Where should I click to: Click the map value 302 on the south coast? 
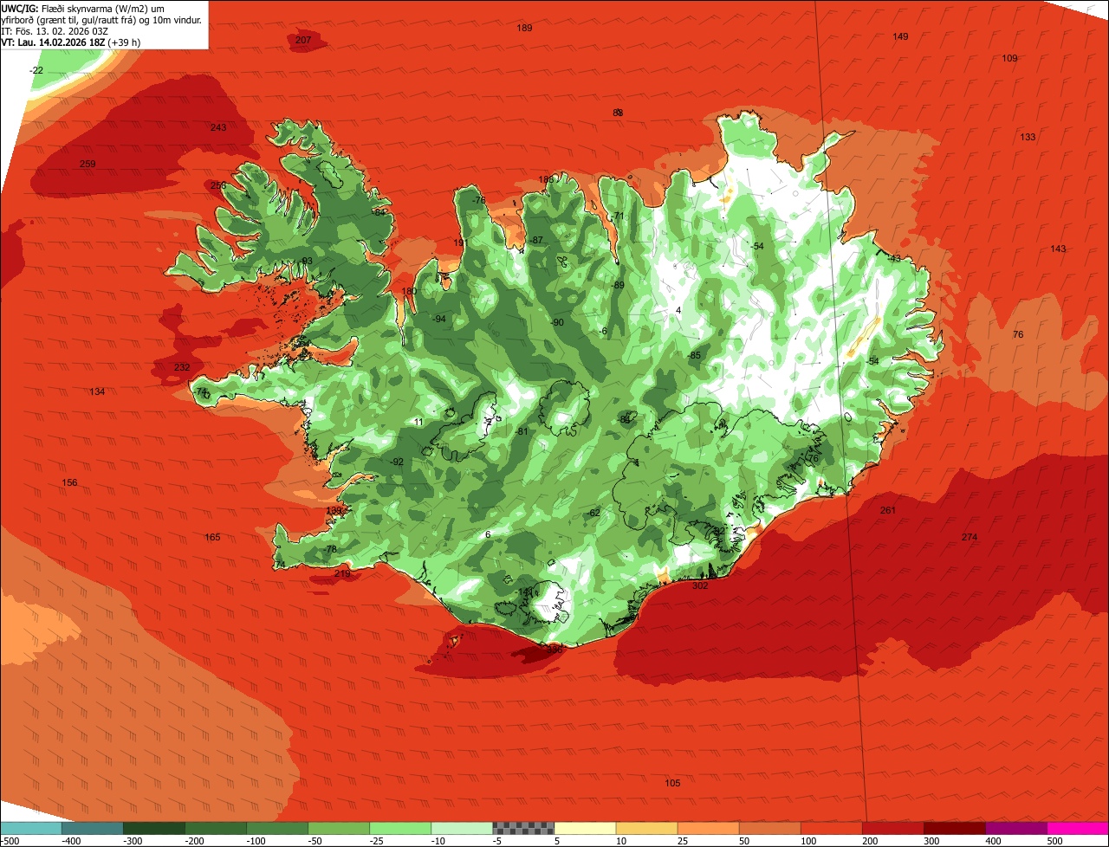pos(700,585)
